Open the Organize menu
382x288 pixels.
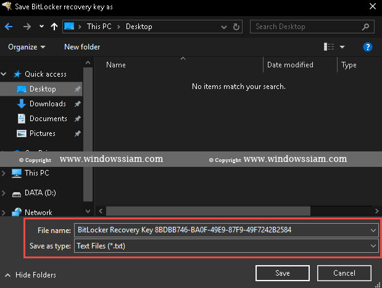(27, 47)
